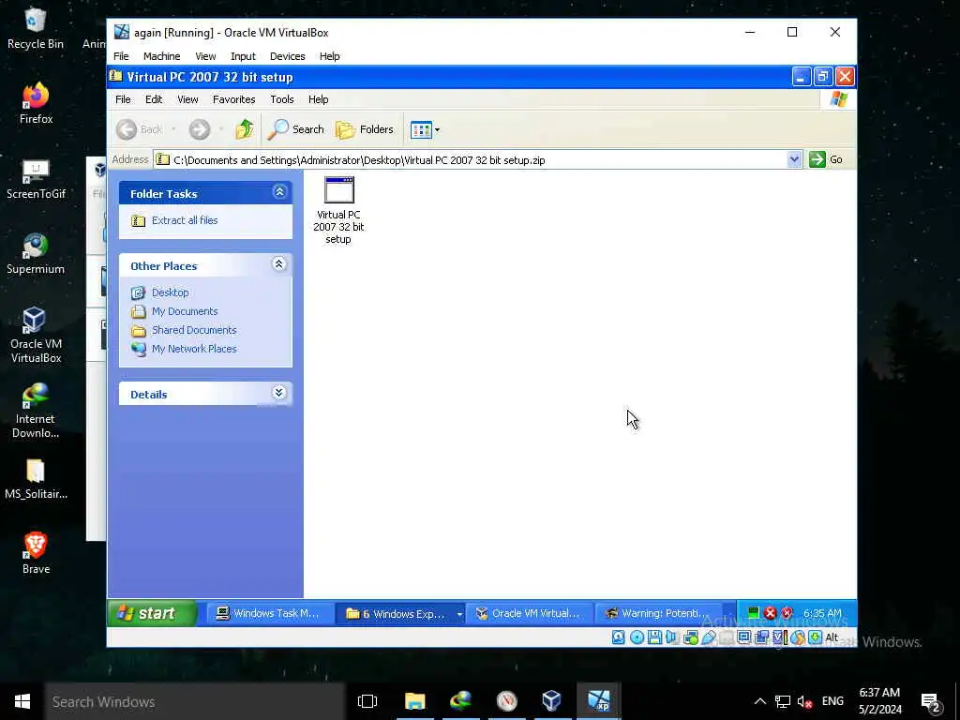Click the audio indicator in VirtualBox status bar
Screen dimensions: 960x720
[672, 637]
